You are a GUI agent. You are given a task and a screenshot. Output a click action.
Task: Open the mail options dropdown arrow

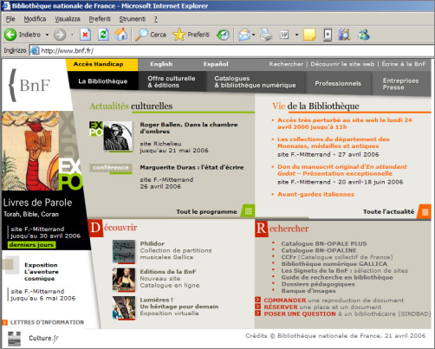tap(254, 35)
